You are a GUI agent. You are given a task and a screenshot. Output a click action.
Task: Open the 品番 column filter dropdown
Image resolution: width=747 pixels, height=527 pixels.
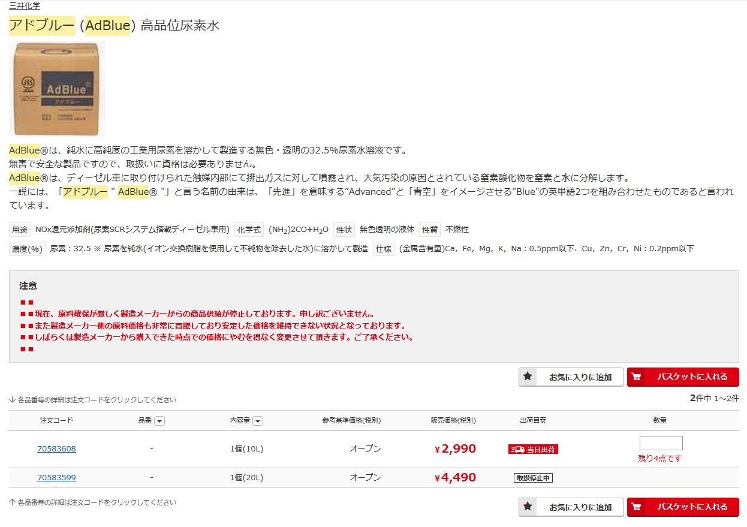[x=159, y=421]
